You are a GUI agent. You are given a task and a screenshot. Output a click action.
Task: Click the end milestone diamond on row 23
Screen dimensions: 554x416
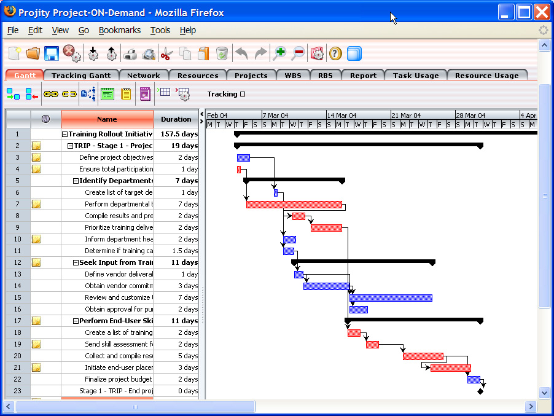(480, 391)
